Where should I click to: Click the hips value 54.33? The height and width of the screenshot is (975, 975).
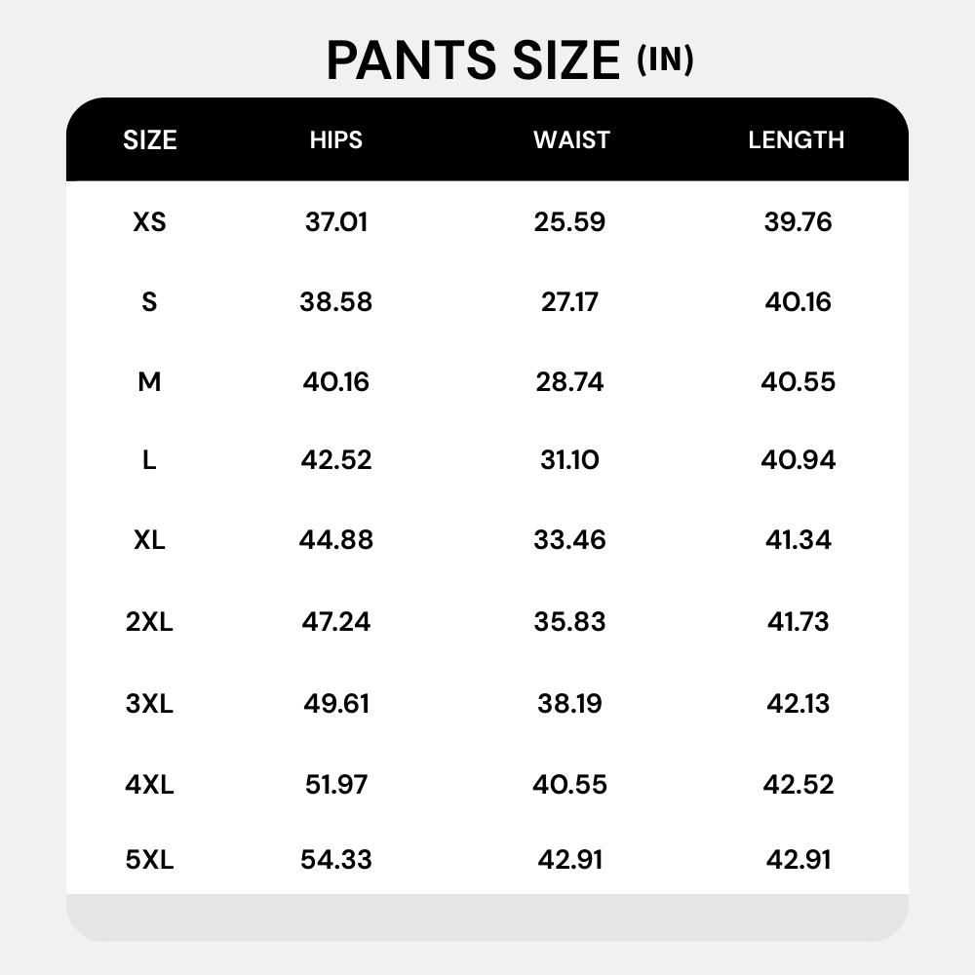pyautogui.click(x=336, y=860)
